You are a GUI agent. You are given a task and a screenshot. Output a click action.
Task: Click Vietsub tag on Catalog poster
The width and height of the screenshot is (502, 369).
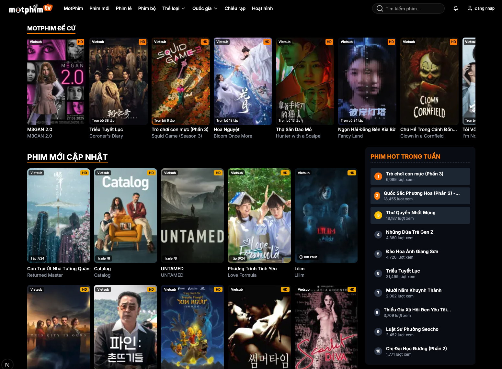click(103, 173)
